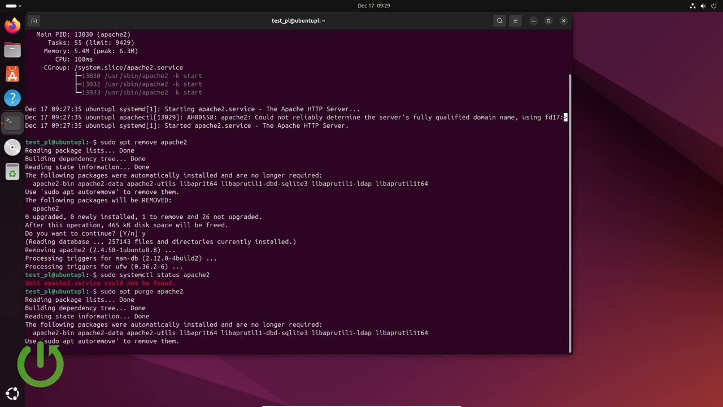Click 'Processing triggers for man-db' line
This screenshot has width=723, height=407.
[121, 258]
